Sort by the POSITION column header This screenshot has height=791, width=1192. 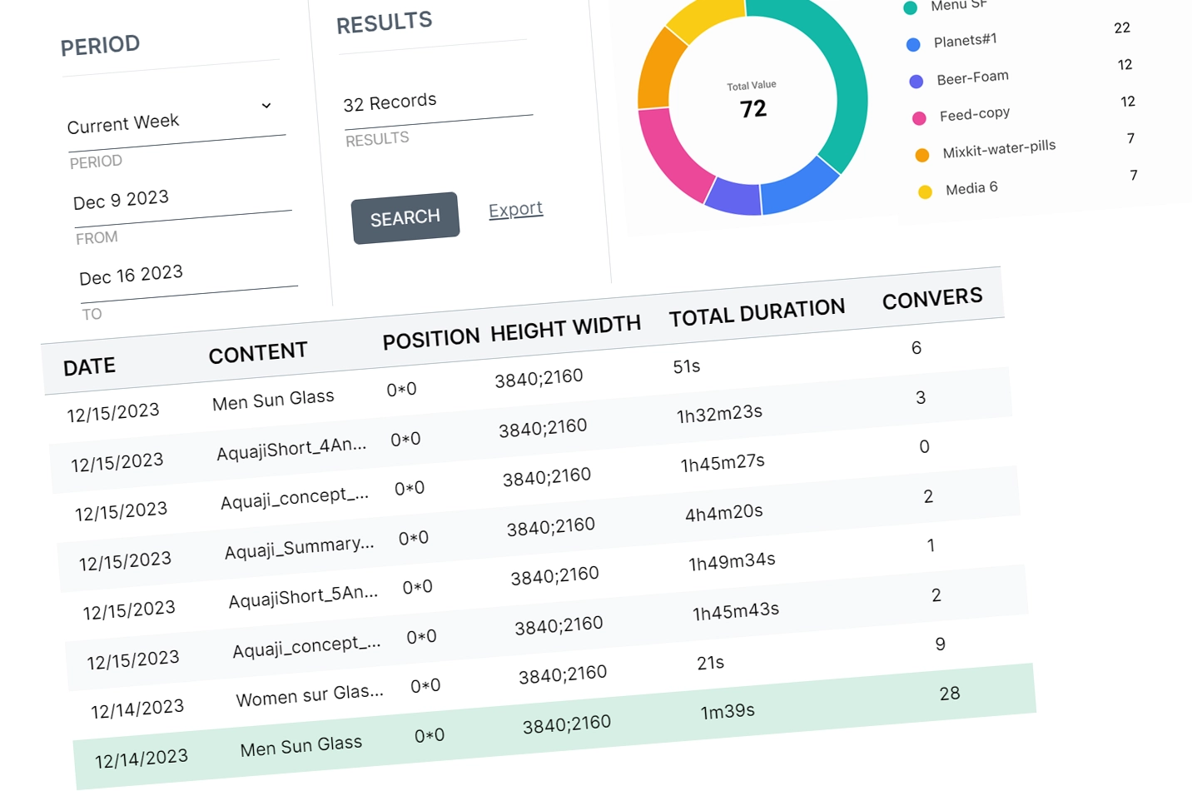[x=431, y=338]
